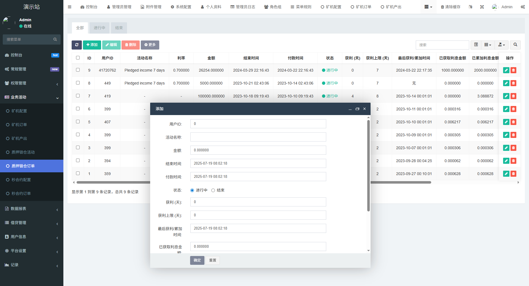Click the delete trash icon for order ID 8

[x=513, y=83]
